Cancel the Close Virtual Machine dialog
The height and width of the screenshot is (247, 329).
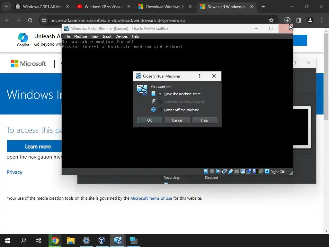tap(177, 120)
